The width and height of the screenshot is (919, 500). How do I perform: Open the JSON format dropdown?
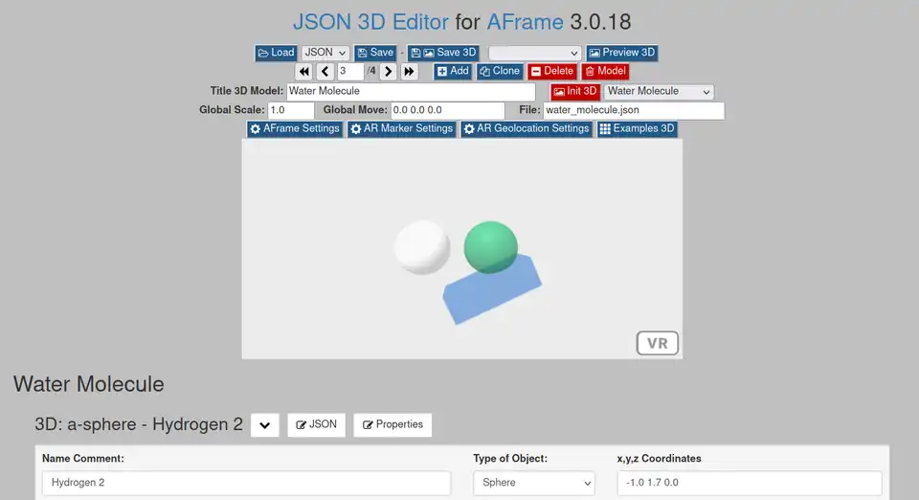point(325,53)
